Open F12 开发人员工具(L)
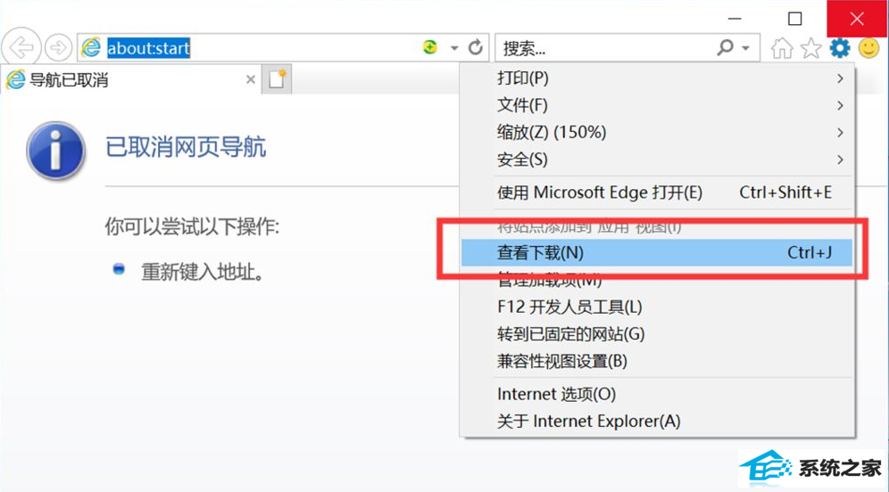Viewport: 889px width, 492px height. [x=657, y=307]
